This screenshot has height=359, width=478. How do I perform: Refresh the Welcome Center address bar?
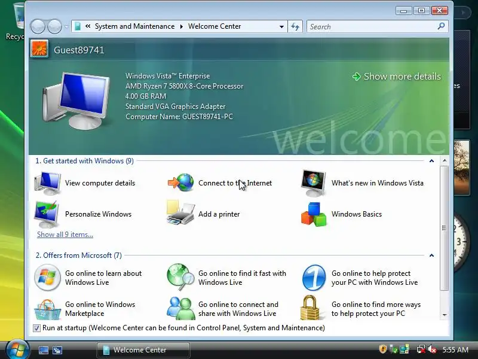point(295,26)
